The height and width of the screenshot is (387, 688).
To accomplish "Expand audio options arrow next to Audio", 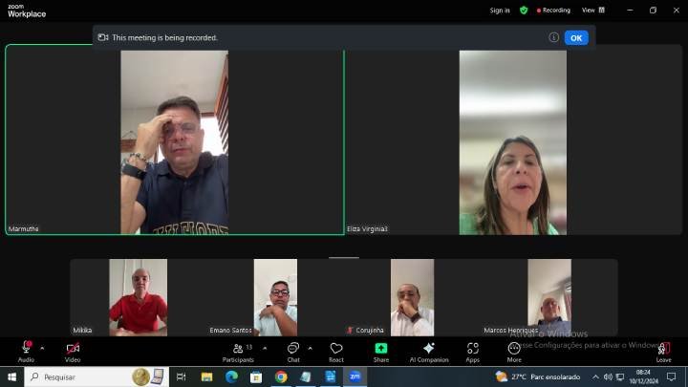I will tap(42, 349).
